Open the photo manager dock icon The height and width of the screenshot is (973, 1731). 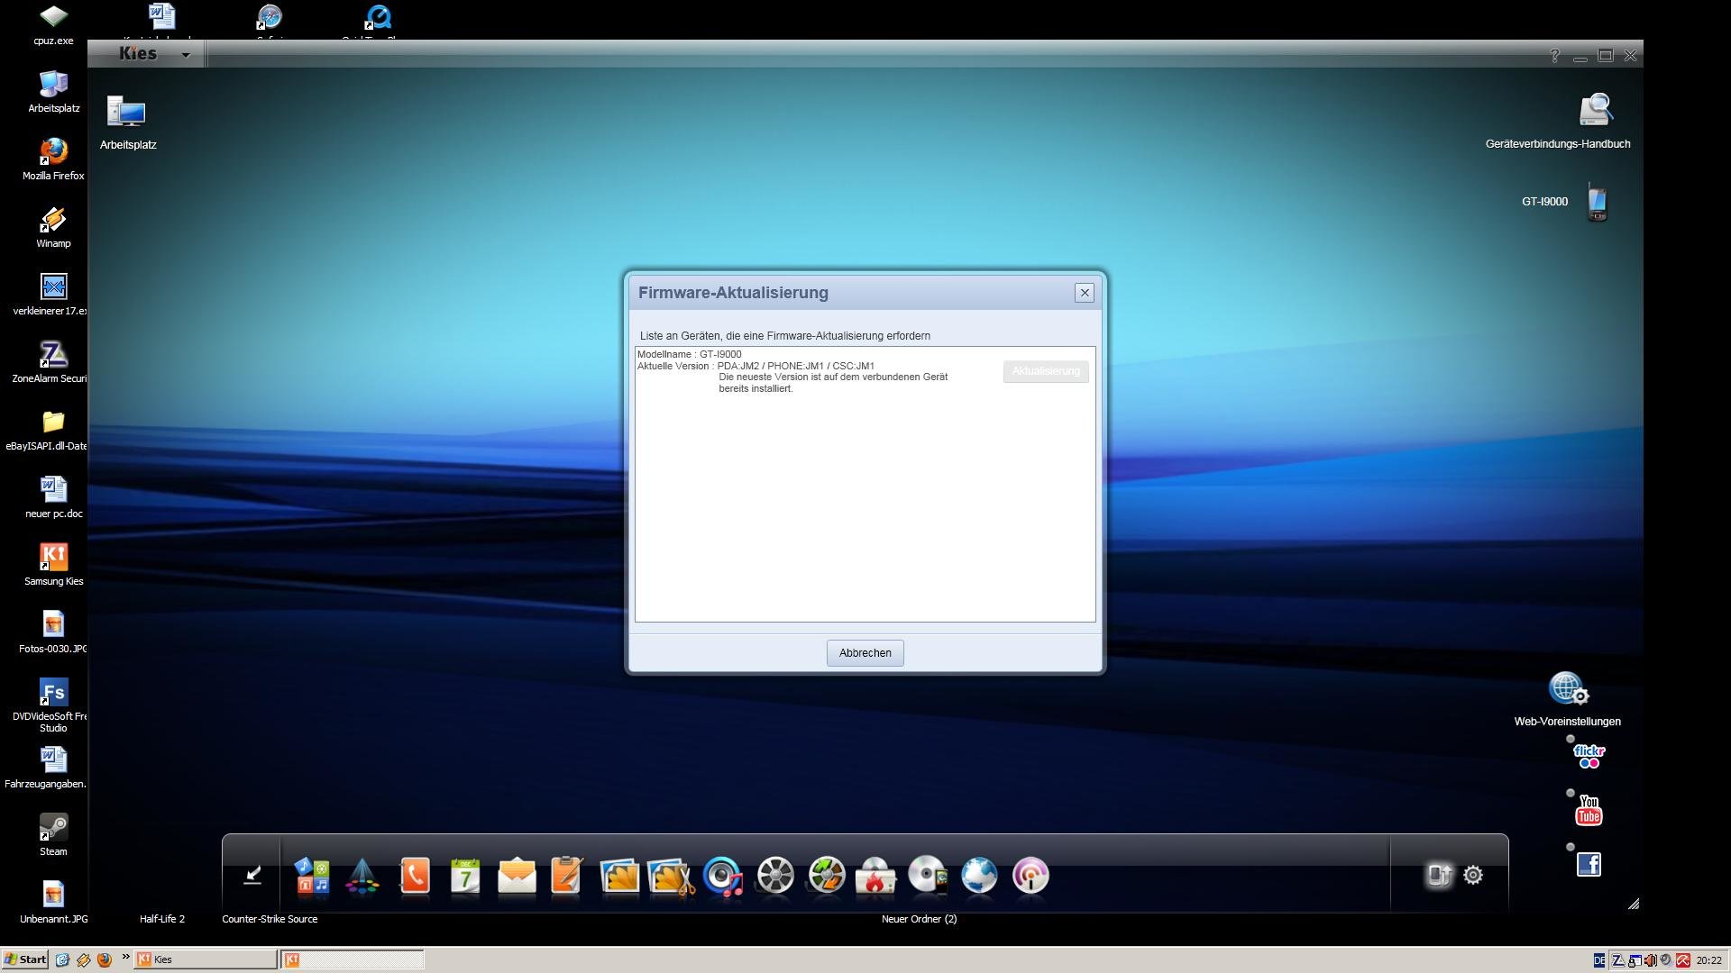coord(619,876)
